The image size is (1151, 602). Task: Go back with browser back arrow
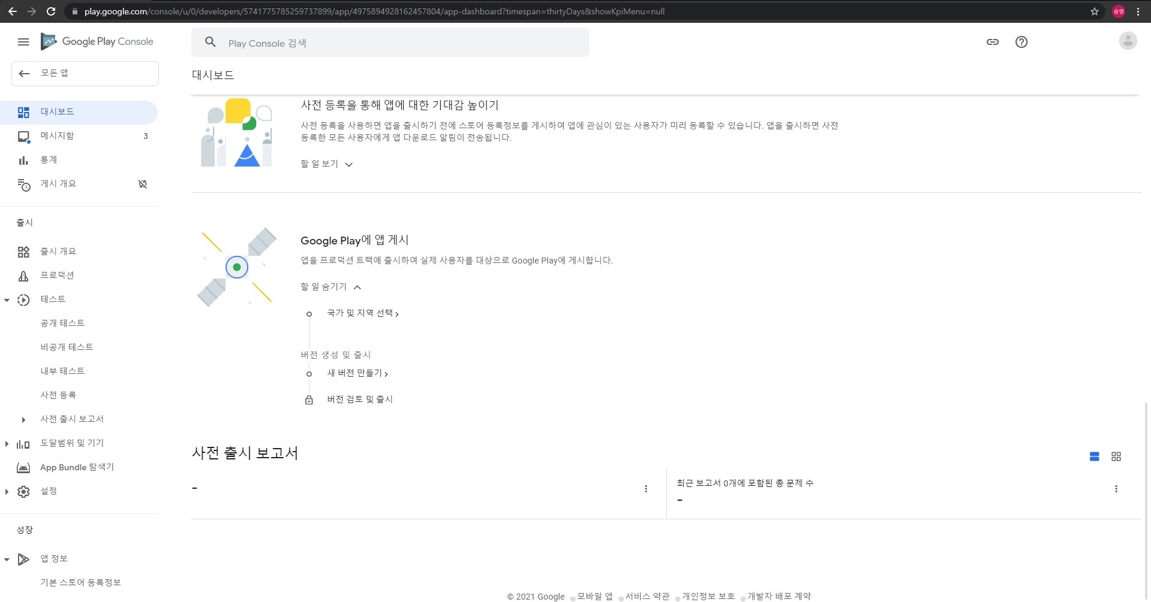point(13,11)
